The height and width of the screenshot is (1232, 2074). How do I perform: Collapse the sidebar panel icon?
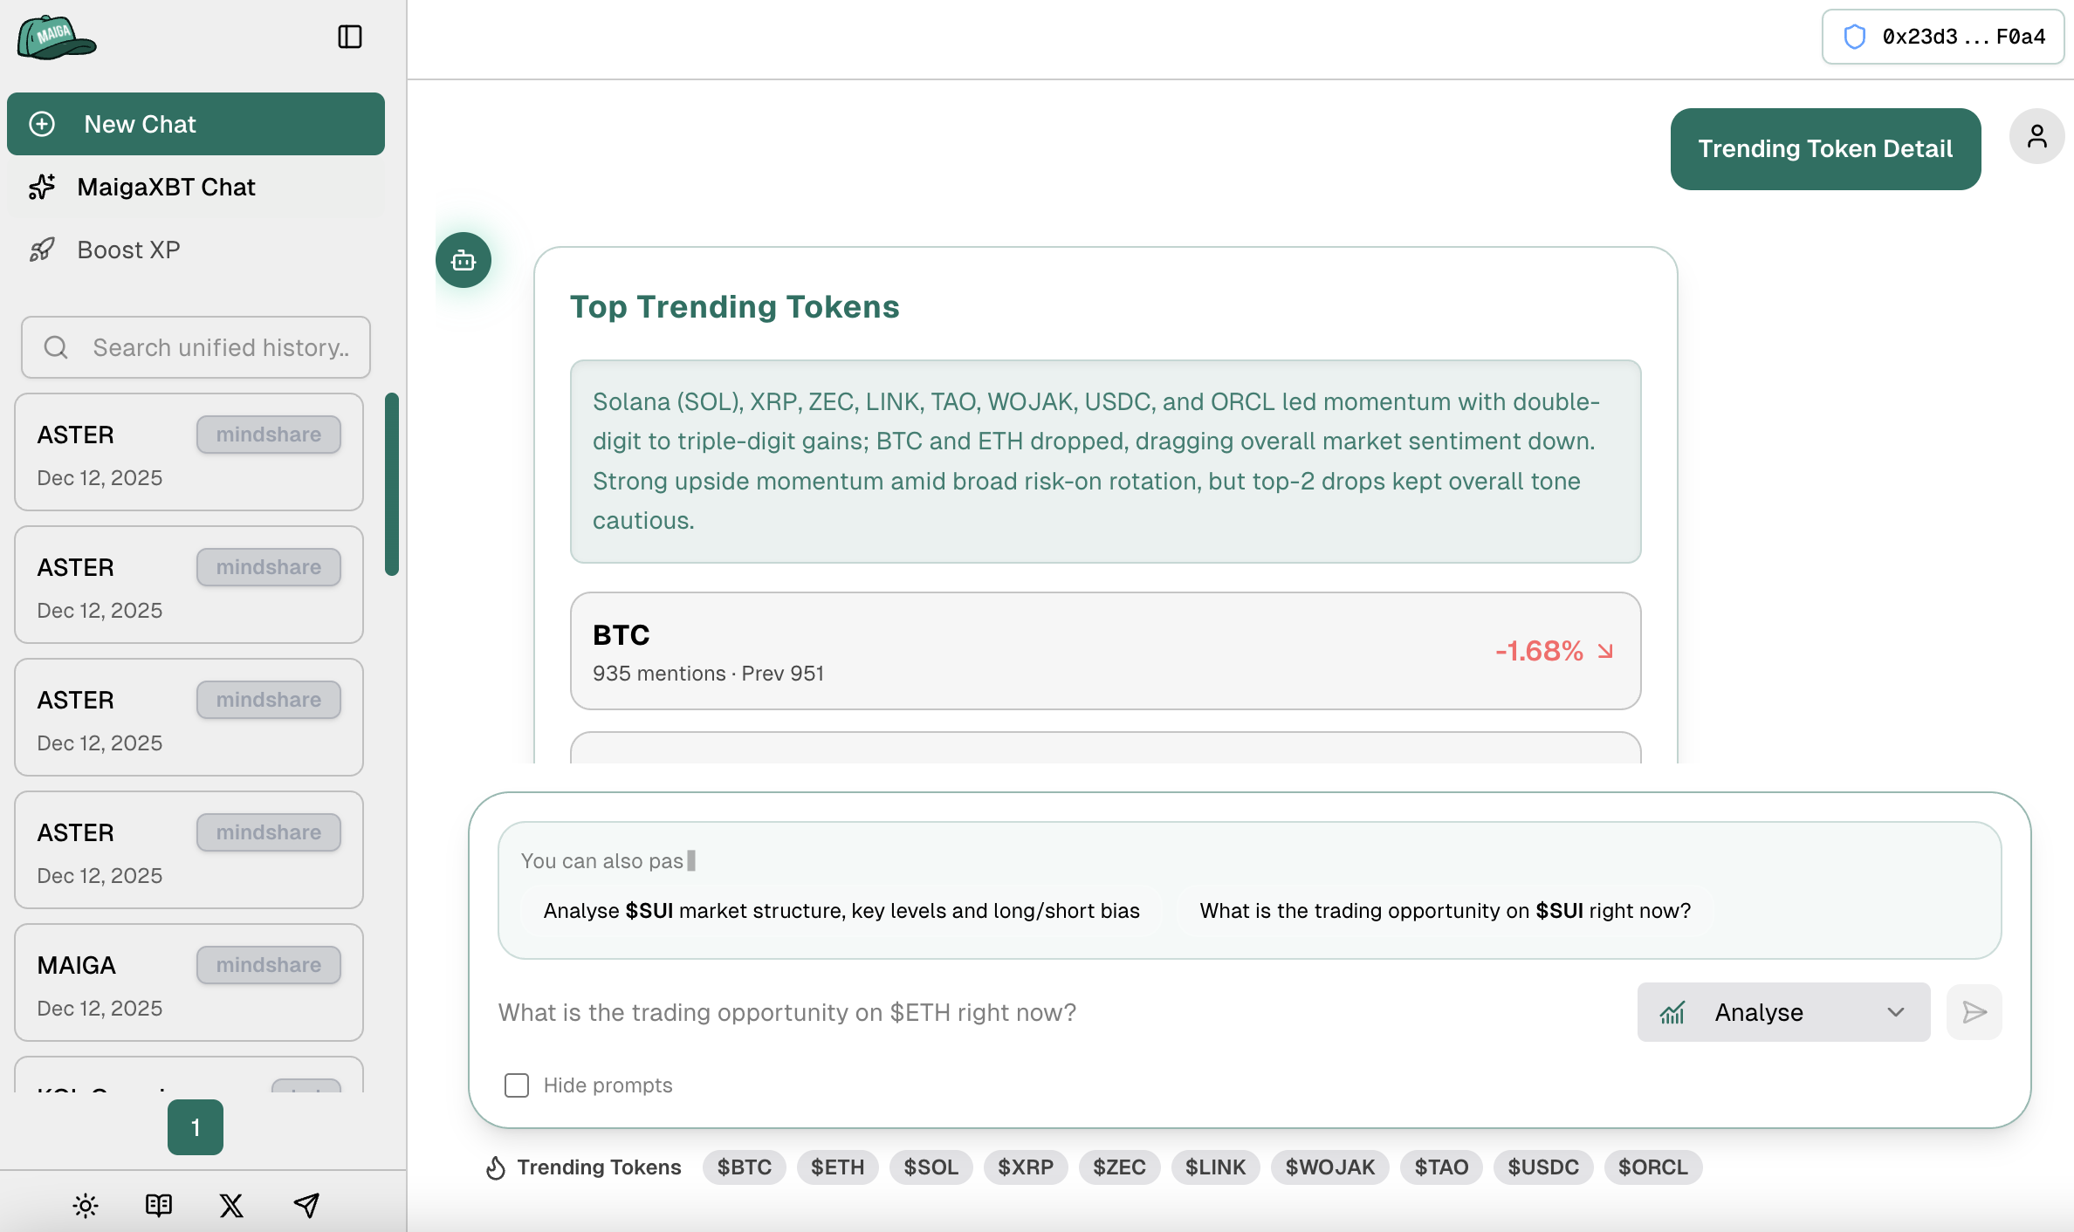(349, 37)
